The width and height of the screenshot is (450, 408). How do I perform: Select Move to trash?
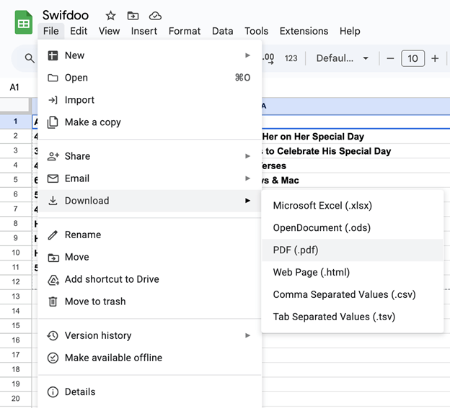coord(149,302)
